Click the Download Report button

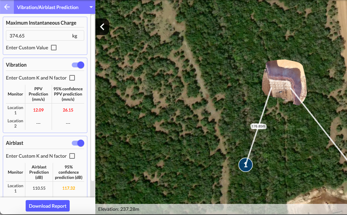[47, 206]
